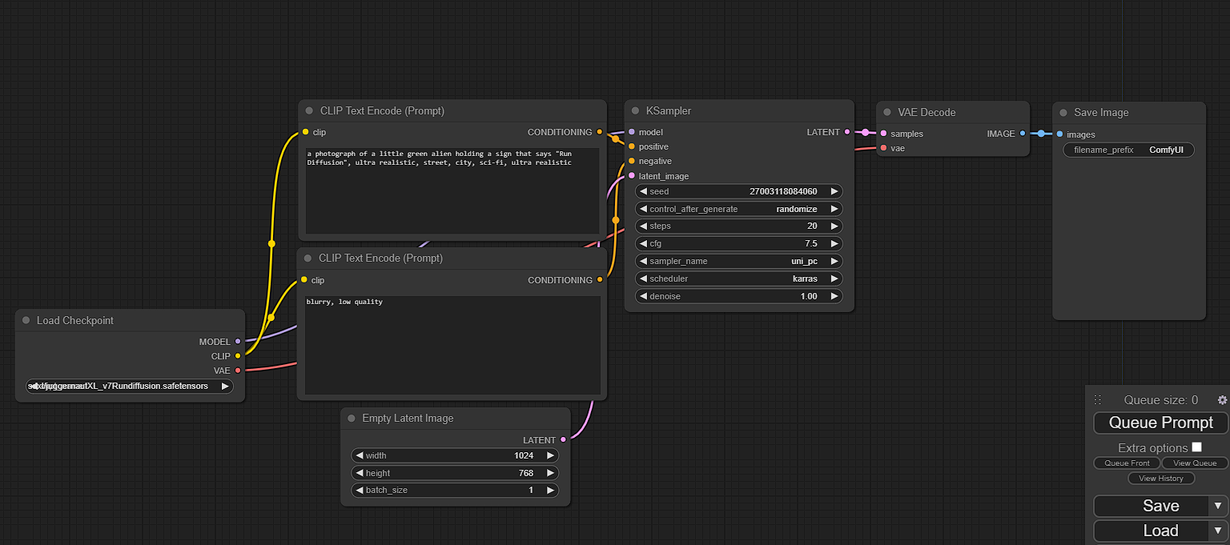Click the View History button
This screenshot has height=545, width=1230.
(x=1161, y=478)
